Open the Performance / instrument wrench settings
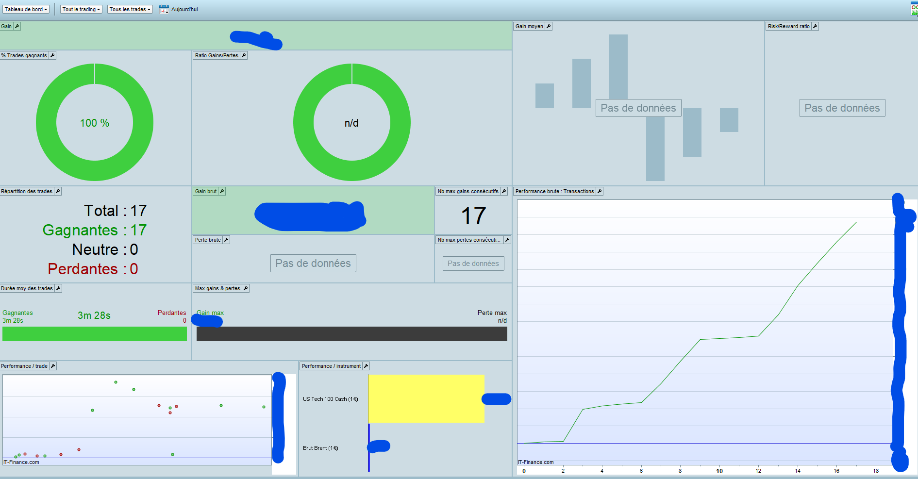918x479 pixels. 367,366
